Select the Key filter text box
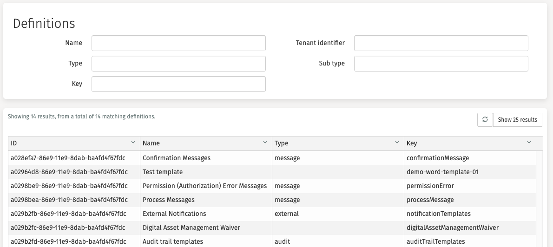The image size is (553, 247). click(x=178, y=84)
